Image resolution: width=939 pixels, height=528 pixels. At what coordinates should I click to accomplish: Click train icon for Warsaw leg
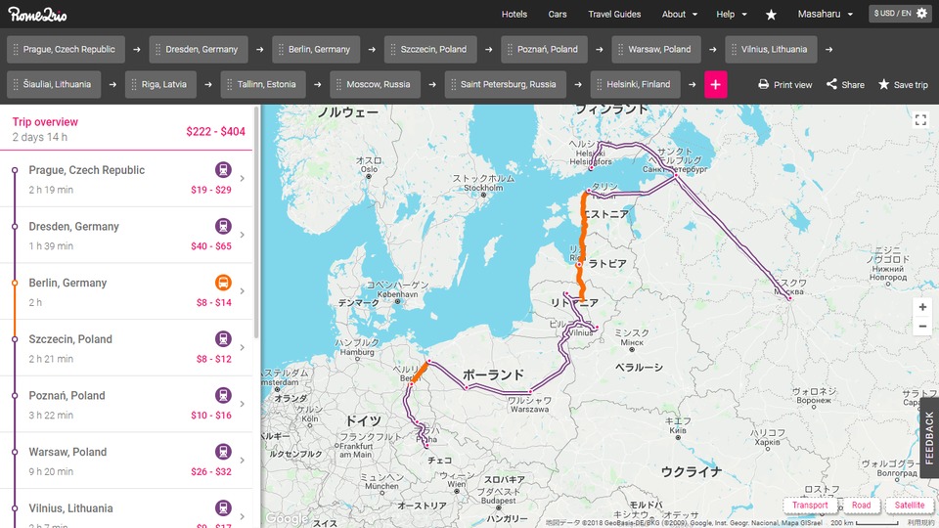tap(223, 451)
